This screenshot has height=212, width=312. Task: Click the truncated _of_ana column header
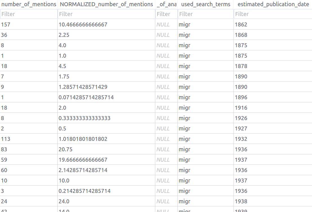(x=166, y=4)
